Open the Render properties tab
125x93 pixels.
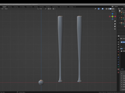click(118, 42)
